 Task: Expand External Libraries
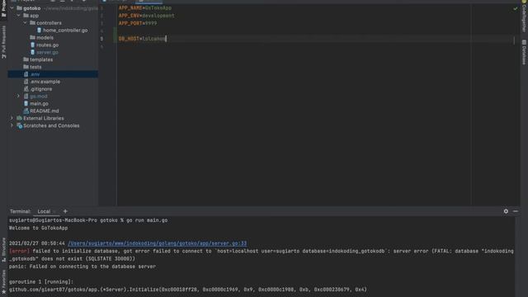[12, 118]
